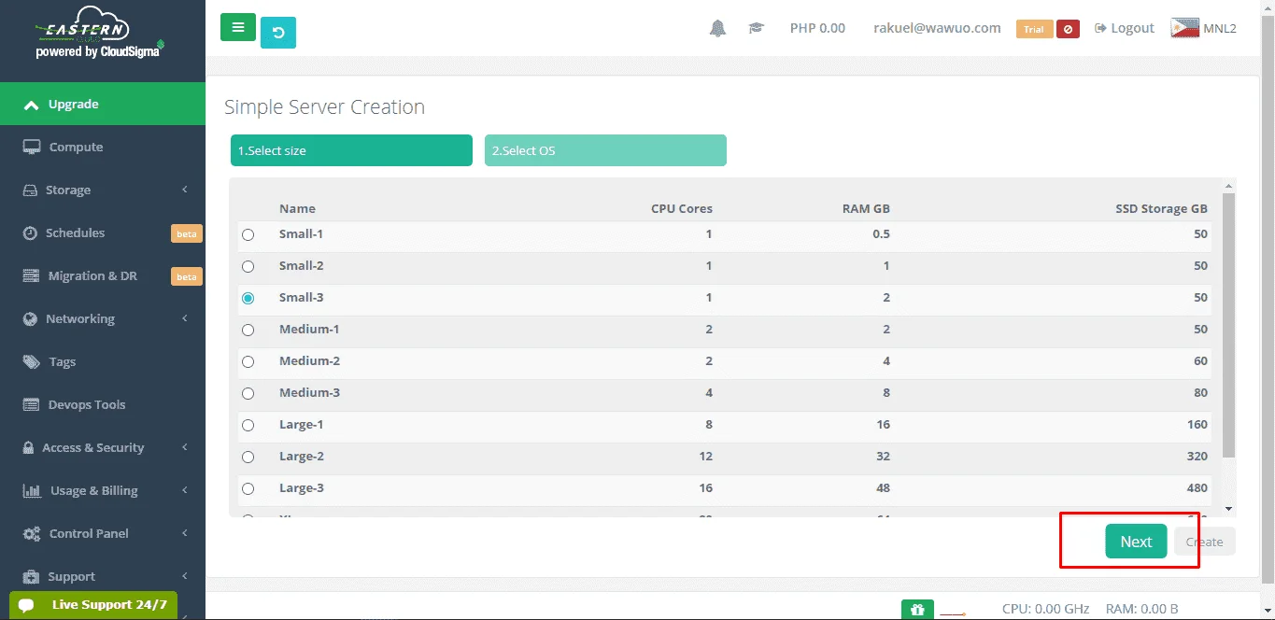Click the Migration & DR server icon

[x=32, y=276]
